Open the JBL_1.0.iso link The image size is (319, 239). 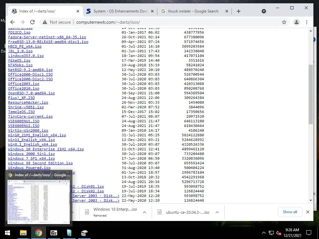click(x=20, y=51)
